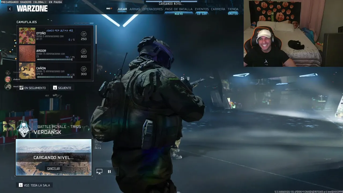
Task: Click the WestCOL nameplate above the operator
Action: tap(174, 79)
